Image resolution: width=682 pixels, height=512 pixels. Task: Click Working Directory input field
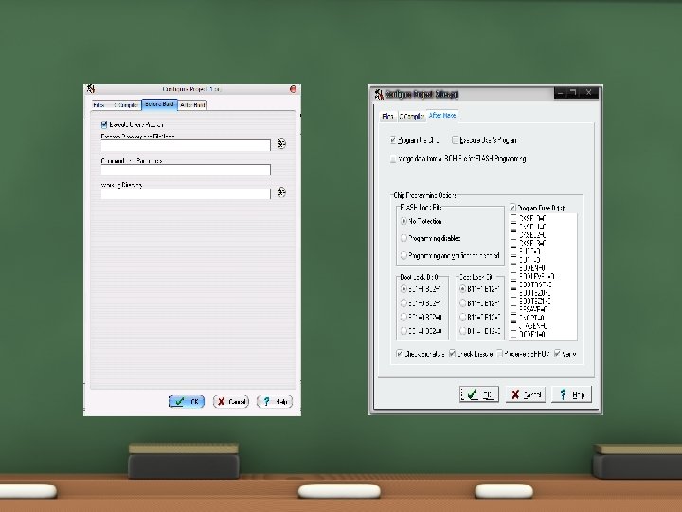point(186,193)
